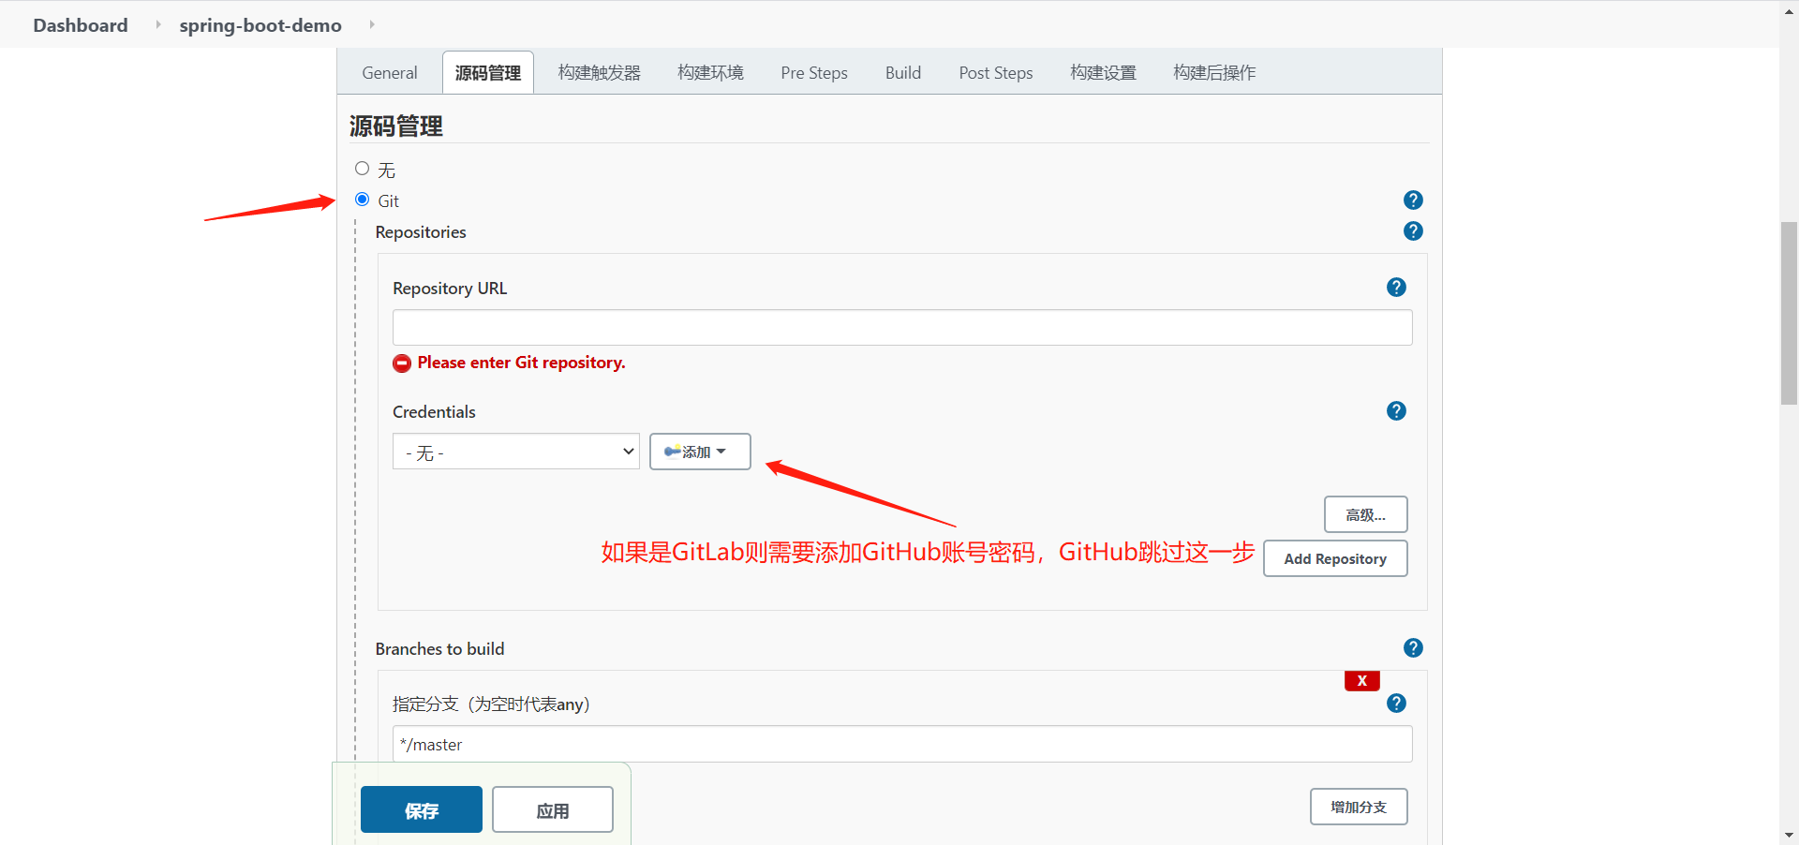
Task: Click the 增加分支 add branch button
Action: coord(1359,807)
